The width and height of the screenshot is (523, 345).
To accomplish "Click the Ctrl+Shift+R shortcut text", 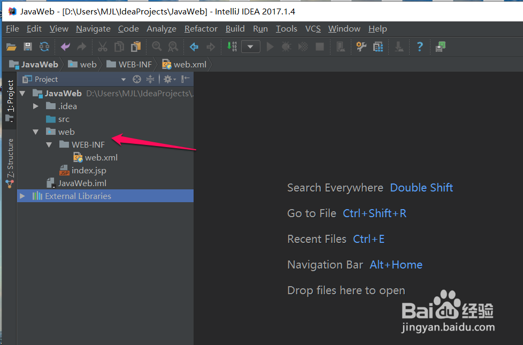I will tap(374, 213).
